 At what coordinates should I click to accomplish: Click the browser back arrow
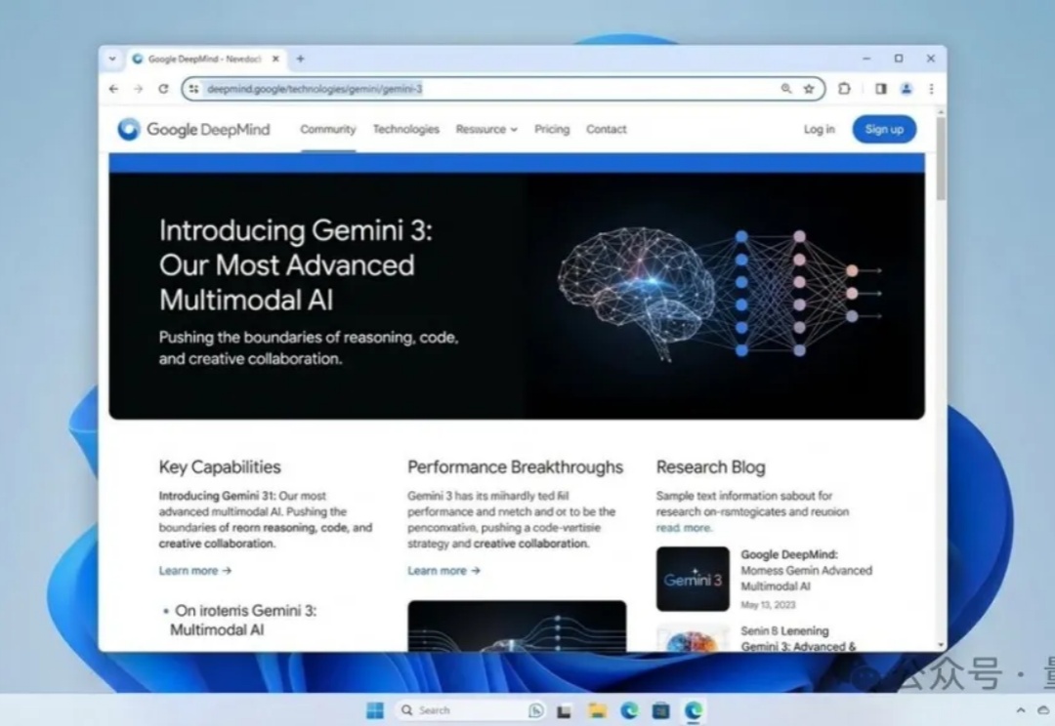pos(114,89)
